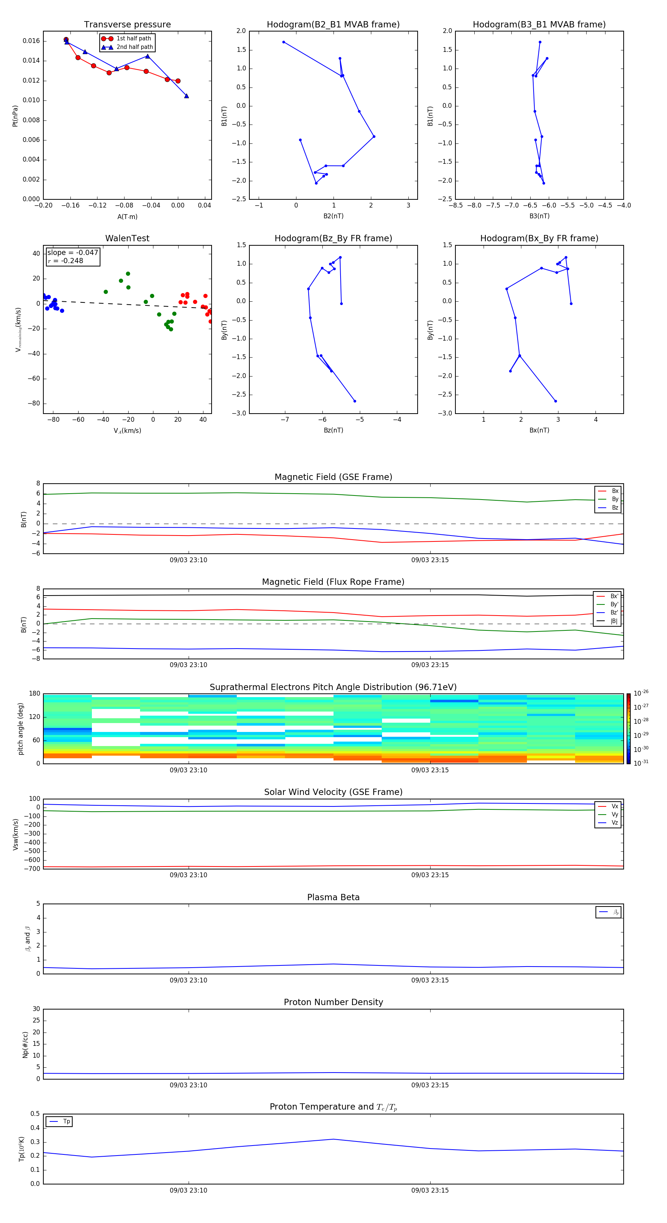The height and width of the screenshot is (1223, 667).
Task: Click |B| legend entry in Flux Rope plot
Action: pos(608,621)
